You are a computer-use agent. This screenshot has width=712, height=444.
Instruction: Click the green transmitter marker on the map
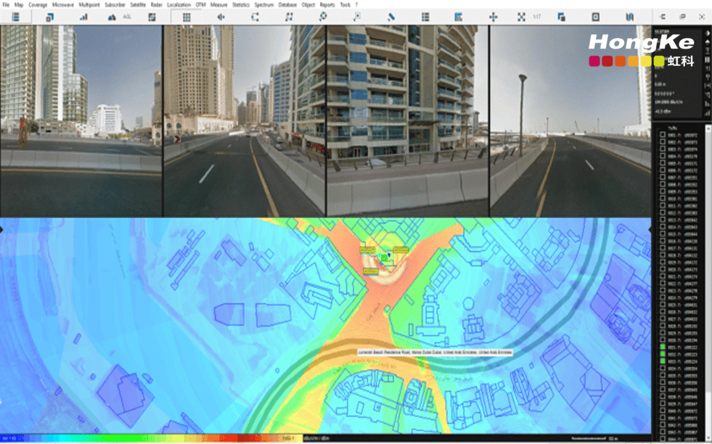pos(384,258)
